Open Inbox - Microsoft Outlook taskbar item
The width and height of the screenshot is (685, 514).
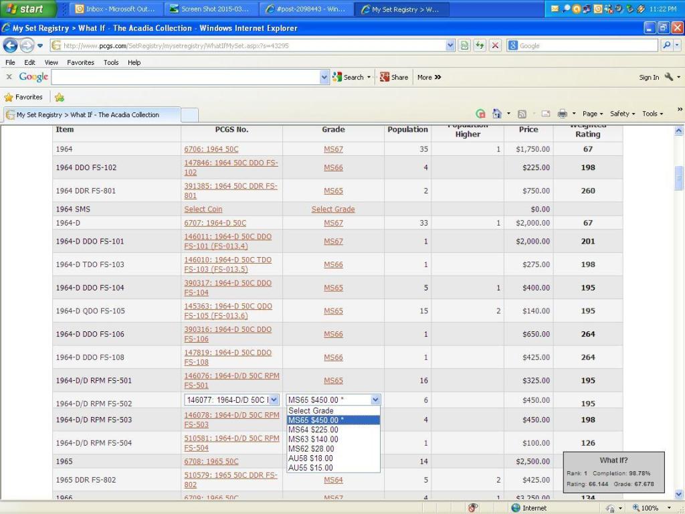(115, 9)
